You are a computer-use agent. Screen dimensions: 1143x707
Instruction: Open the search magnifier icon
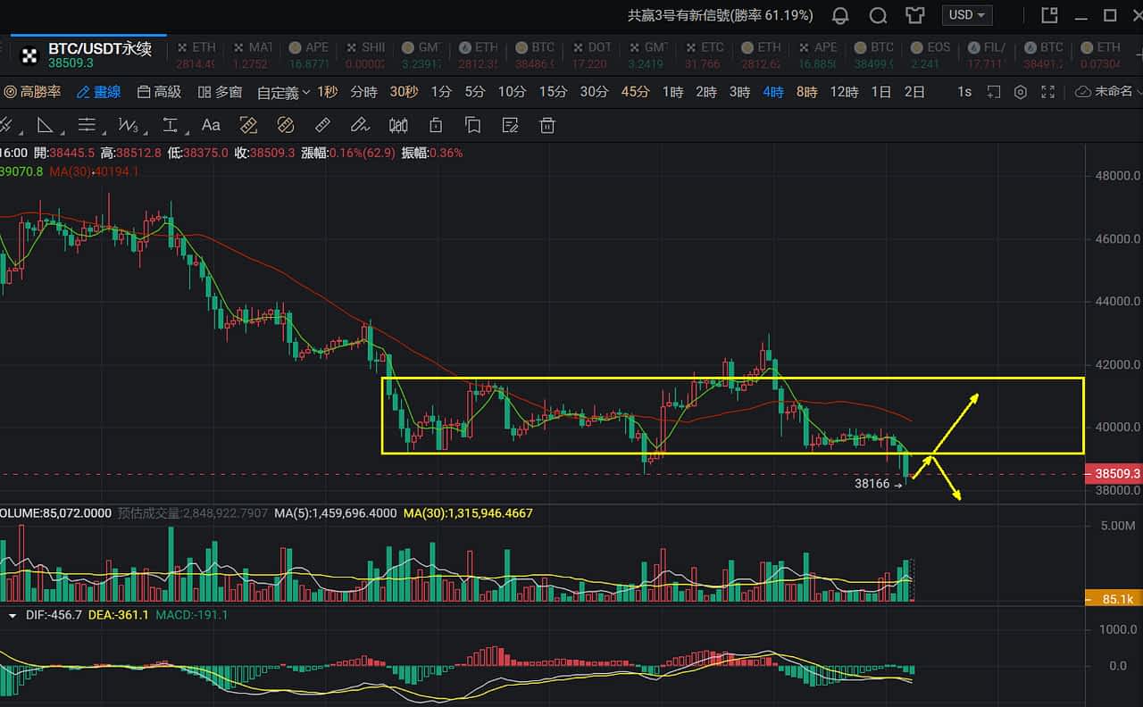(x=878, y=15)
